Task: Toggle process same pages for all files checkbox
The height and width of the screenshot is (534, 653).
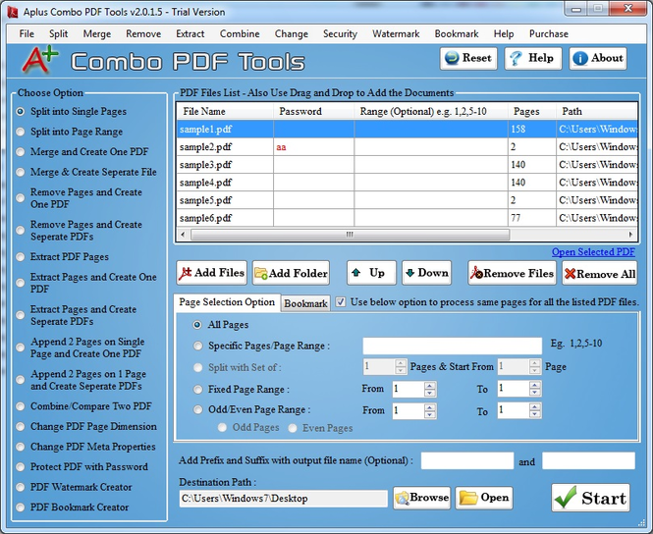Action: (x=341, y=301)
